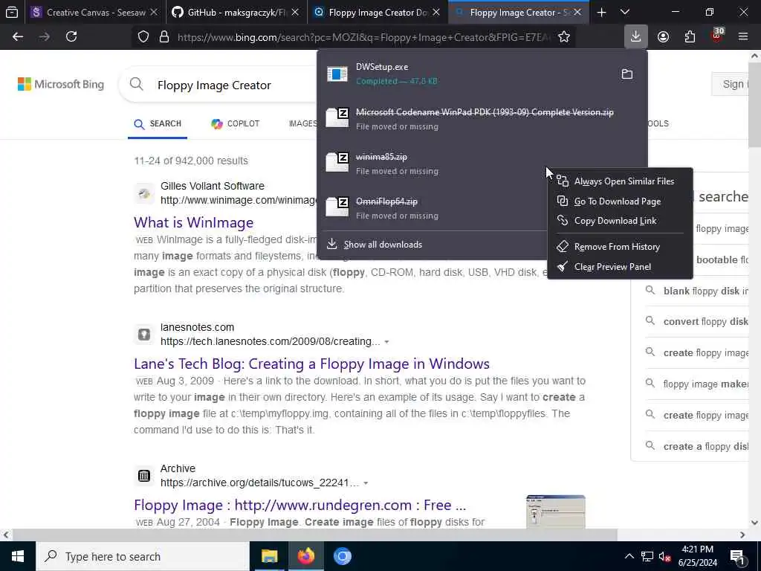This screenshot has width=761, height=571.
Task: Open the What is WinImage result
Action: 194,222
